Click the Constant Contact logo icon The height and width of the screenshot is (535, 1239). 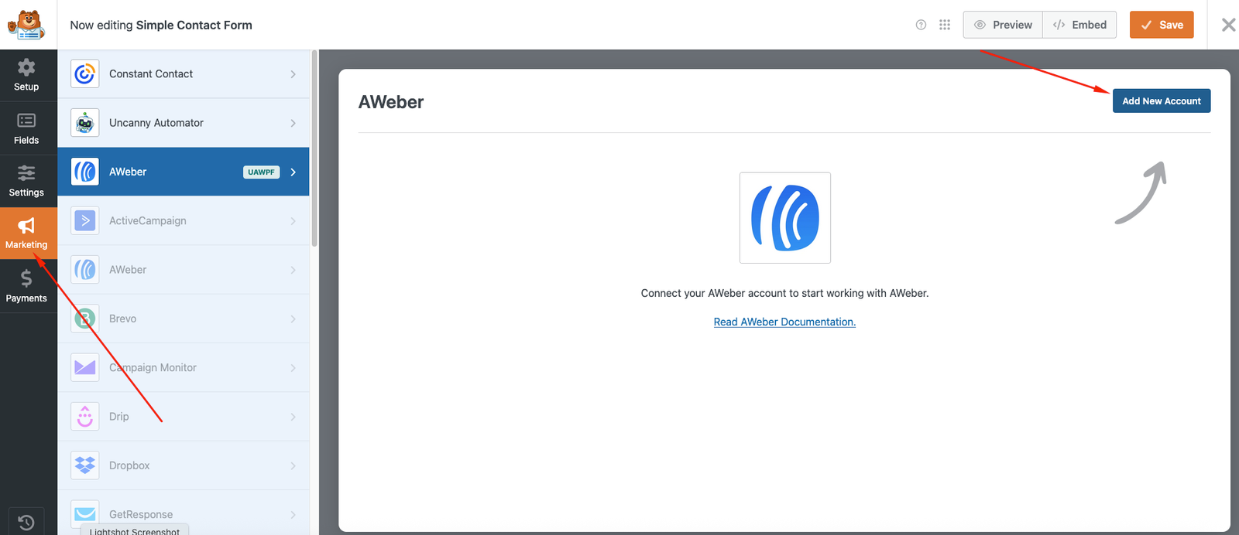pos(85,74)
